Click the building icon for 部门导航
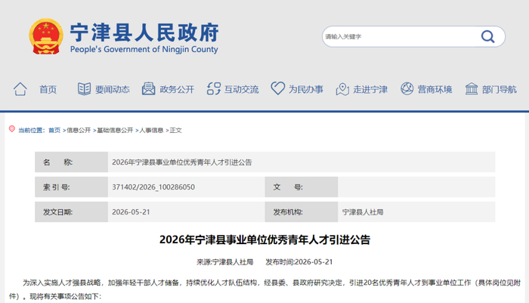Screen dimensions: 529x303 [x=472, y=88]
